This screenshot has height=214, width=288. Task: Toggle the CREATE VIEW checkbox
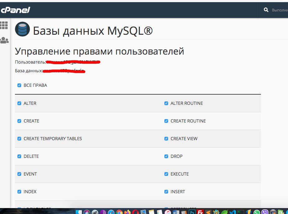coord(166,139)
